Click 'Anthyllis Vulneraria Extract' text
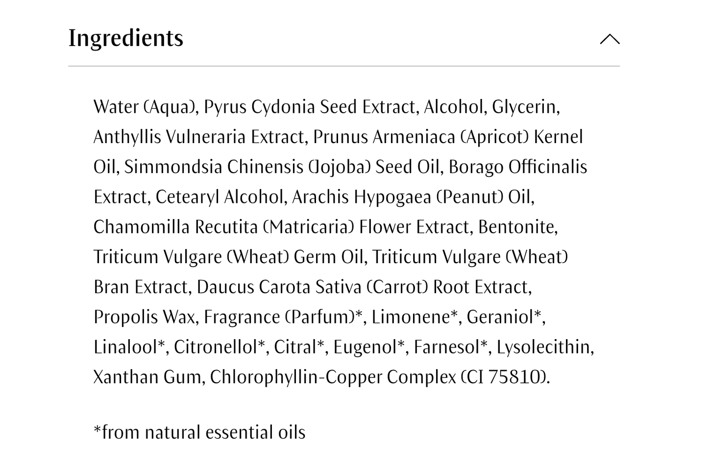708x471 pixels. pos(200,137)
